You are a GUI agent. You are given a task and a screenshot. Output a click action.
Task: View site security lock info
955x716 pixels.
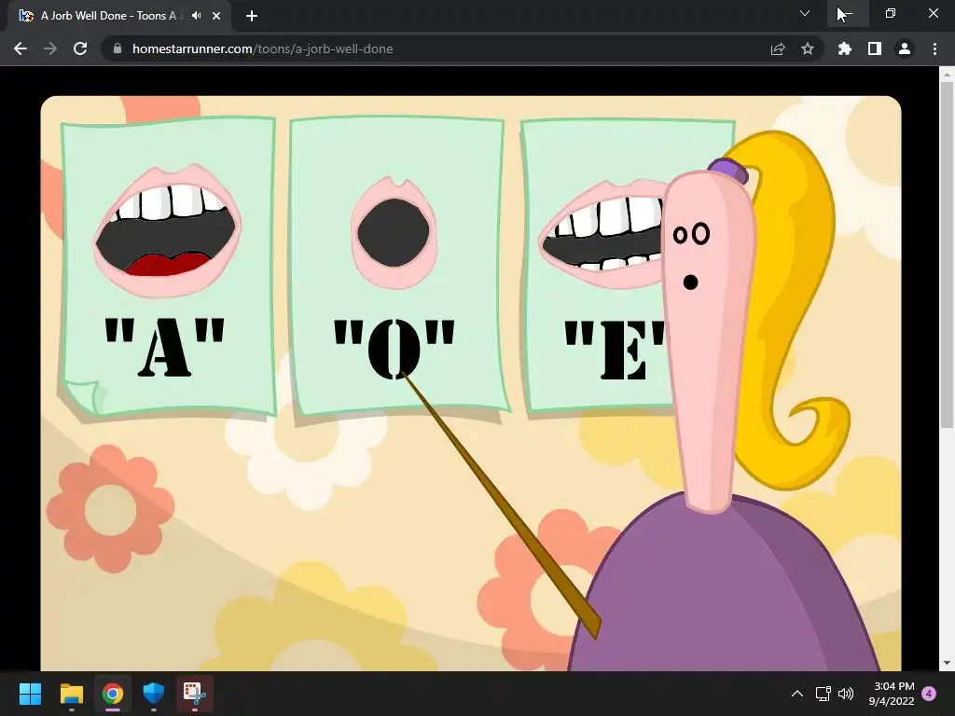118,48
